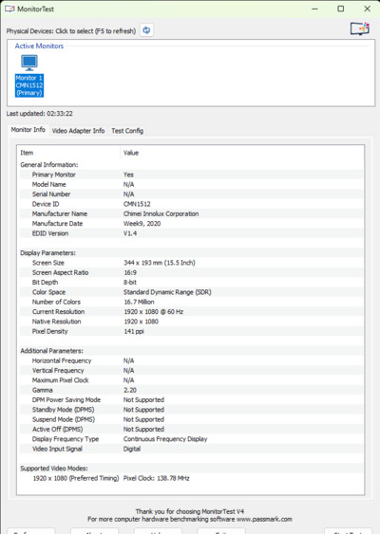Click the Current Resolution row
This screenshot has height=534, width=380.
[x=191, y=312]
